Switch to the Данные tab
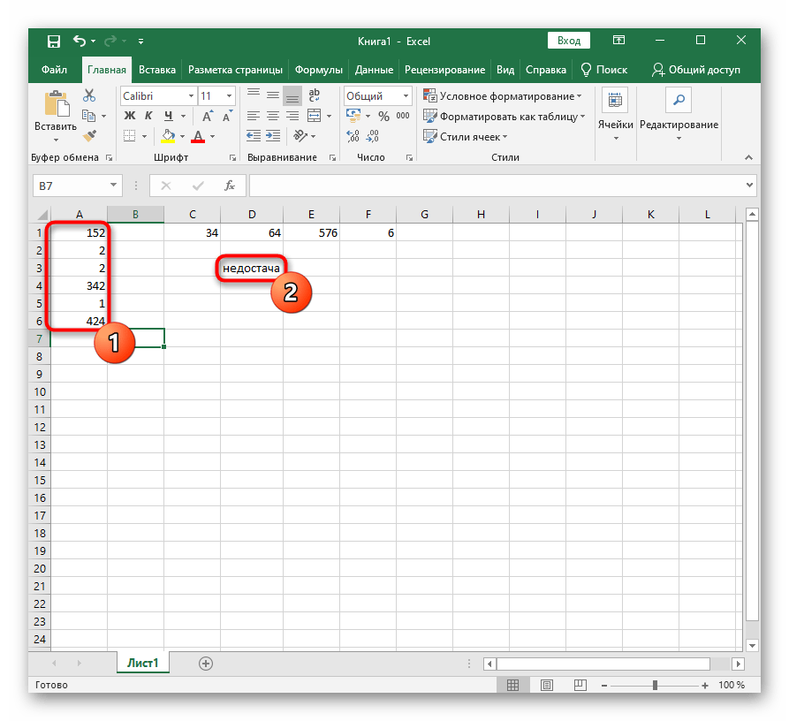This screenshot has width=789, height=721. point(374,70)
